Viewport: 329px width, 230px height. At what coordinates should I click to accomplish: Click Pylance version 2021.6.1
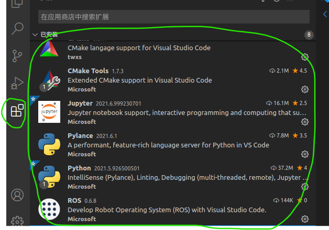(106, 136)
